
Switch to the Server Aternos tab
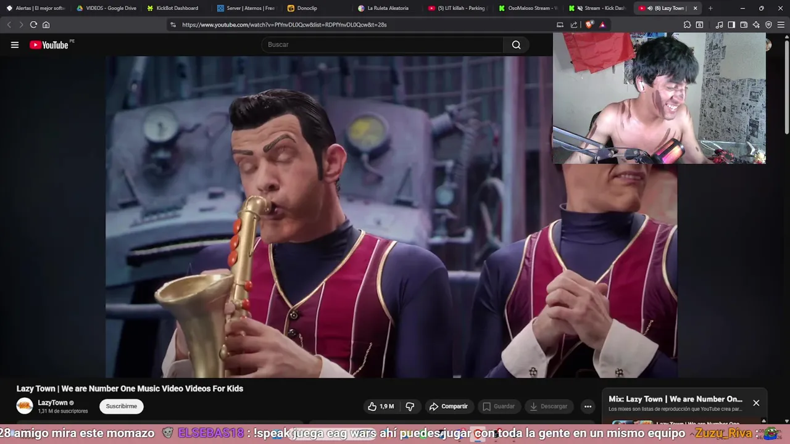point(246,8)
